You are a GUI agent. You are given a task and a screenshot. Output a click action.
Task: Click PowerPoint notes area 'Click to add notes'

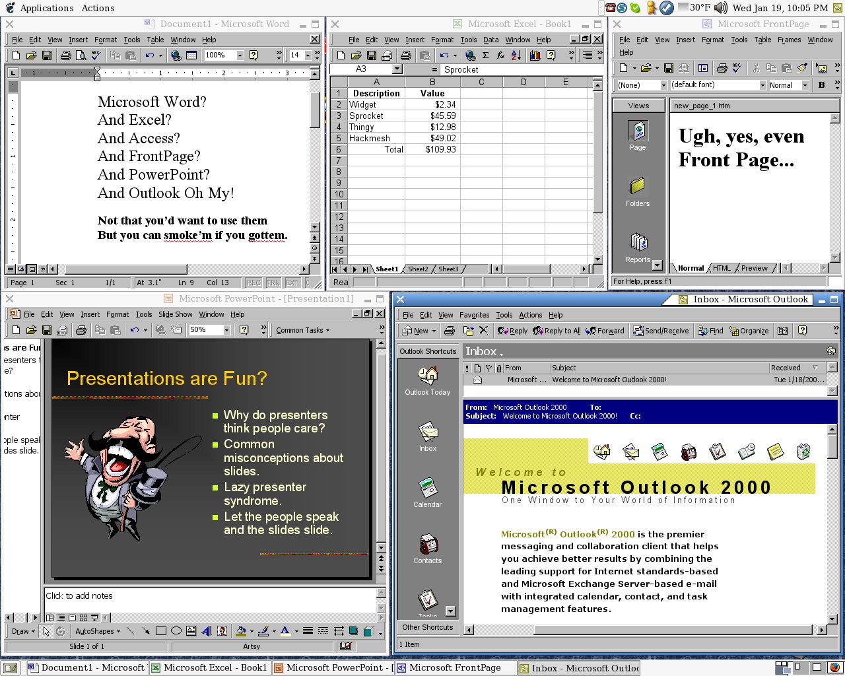(x=210, y=599)
